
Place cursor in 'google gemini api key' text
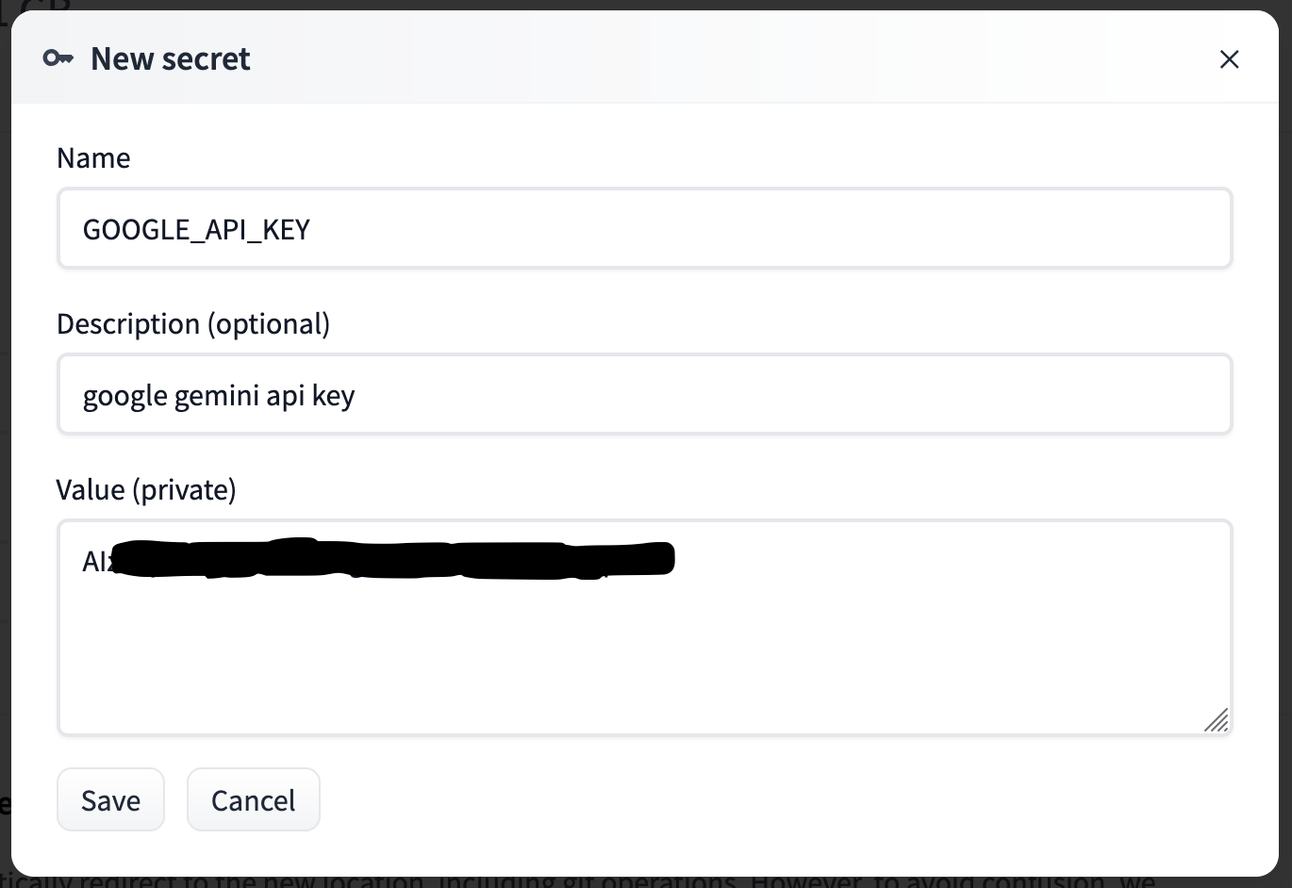pos(219,396)
